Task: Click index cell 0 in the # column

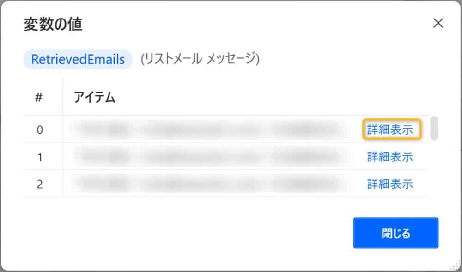Action: pos(40,130)
